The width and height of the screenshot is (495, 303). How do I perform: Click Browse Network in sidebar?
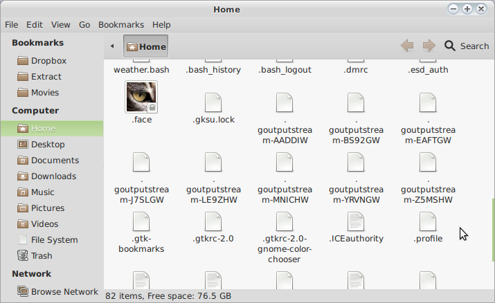click(64, 292)
